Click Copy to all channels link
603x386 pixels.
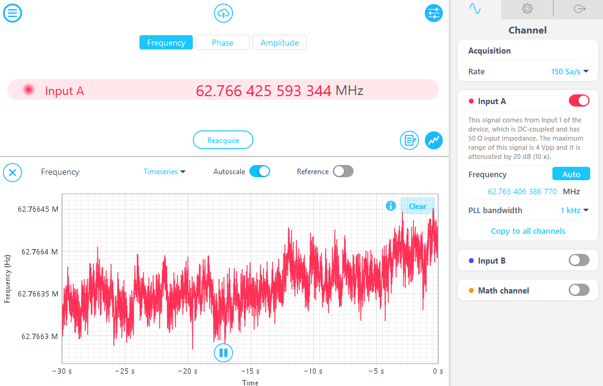(528, 231)
